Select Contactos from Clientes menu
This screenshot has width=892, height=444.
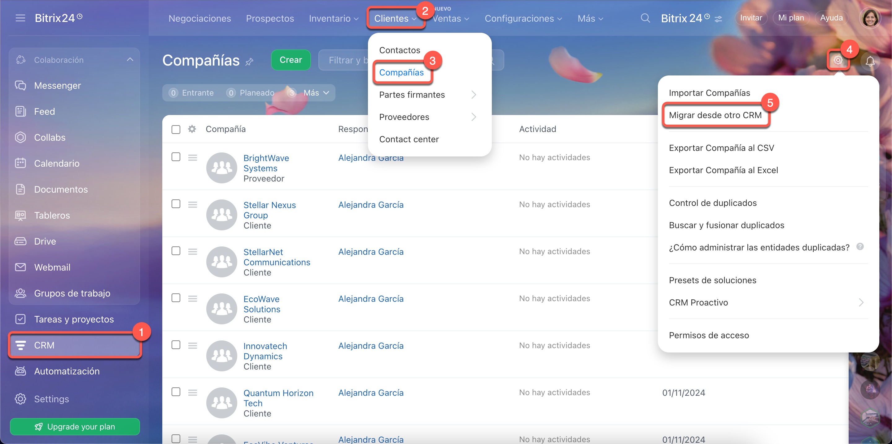400,50
